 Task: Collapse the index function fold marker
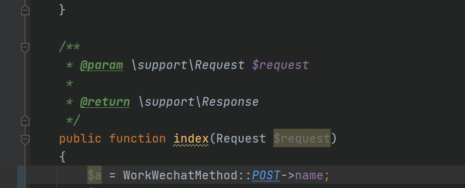[x=25, y=139]
